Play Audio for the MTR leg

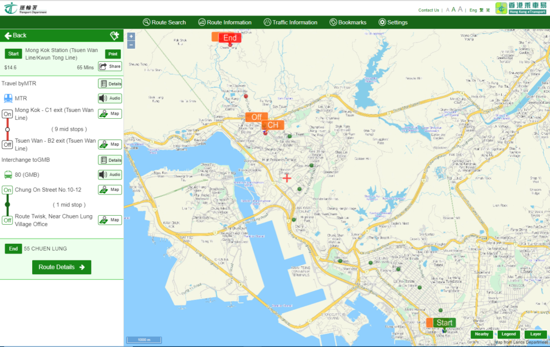pos(110,99)
